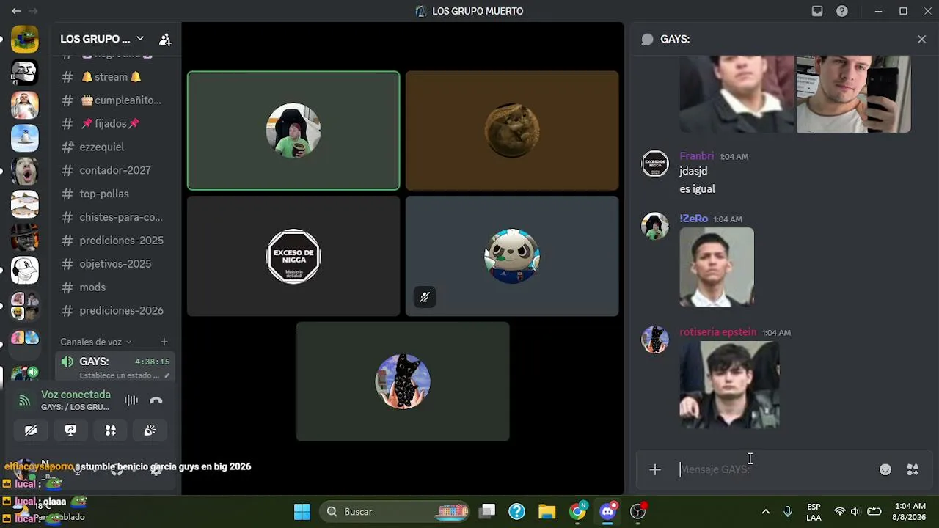Disconnect from voice with the hang-up icon

[156, 400]
